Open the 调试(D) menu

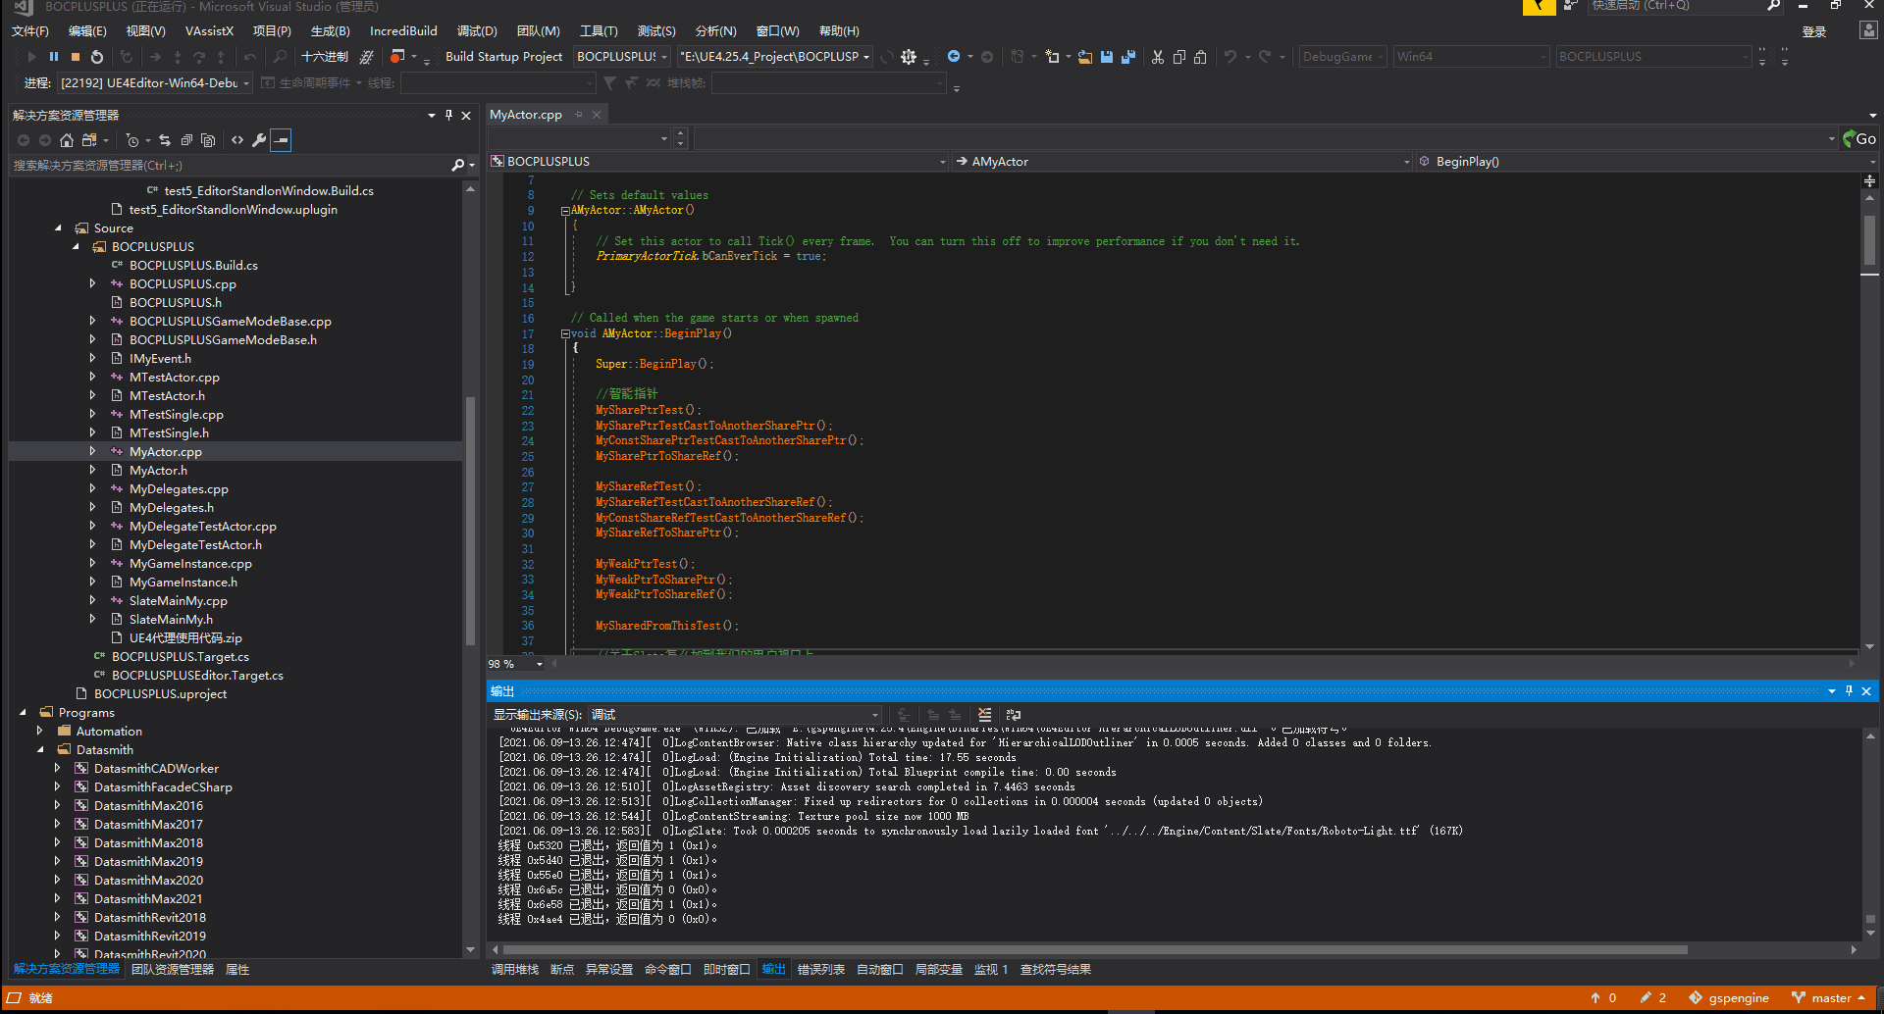click(476, 30)
